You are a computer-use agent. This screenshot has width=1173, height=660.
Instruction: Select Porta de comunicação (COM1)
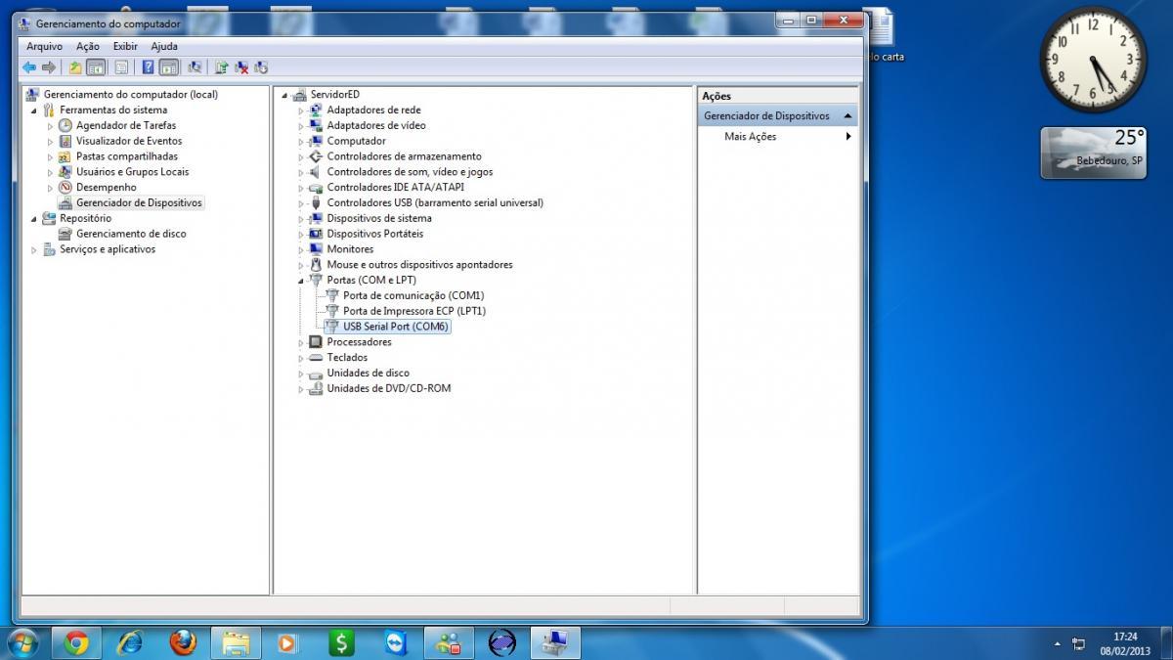click(x=413, y=295)
